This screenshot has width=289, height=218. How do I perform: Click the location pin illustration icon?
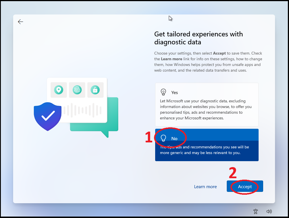click(59, 90)
